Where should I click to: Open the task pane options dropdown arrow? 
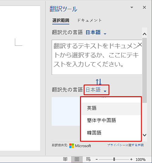(132, 7)
